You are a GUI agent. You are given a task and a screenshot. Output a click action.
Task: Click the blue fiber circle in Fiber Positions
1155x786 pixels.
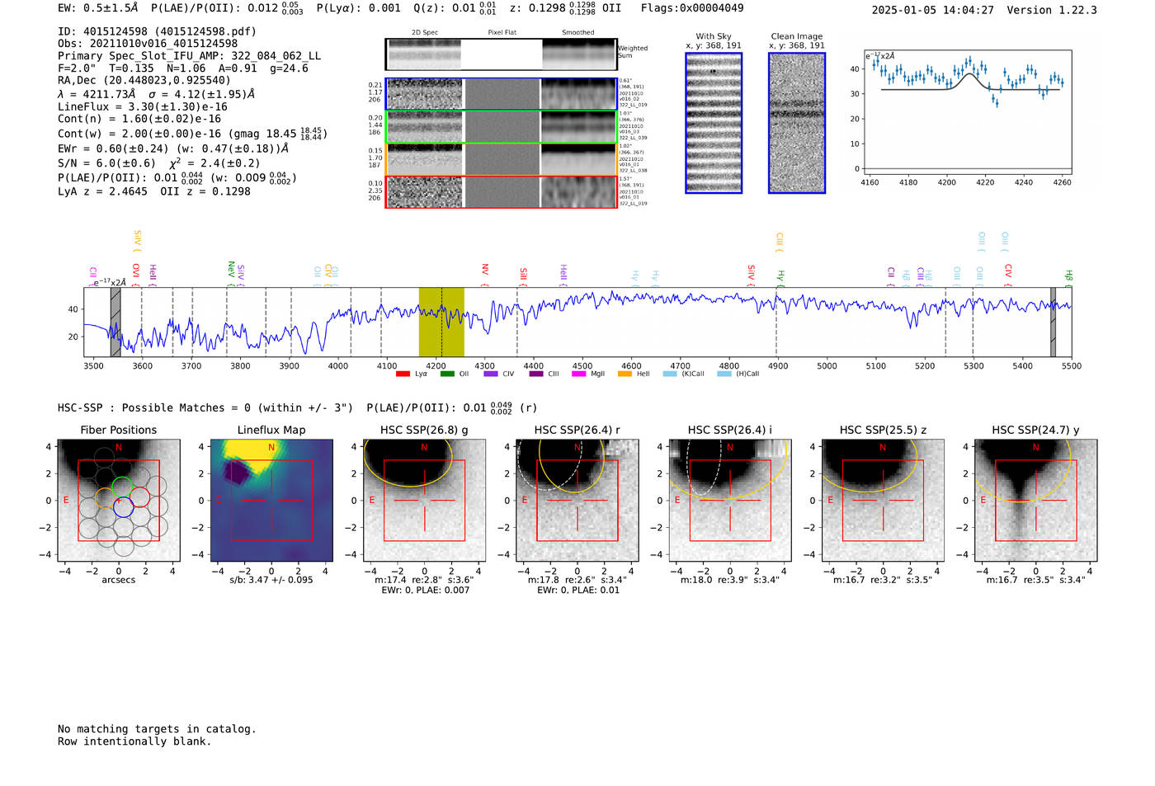(123, 508)
